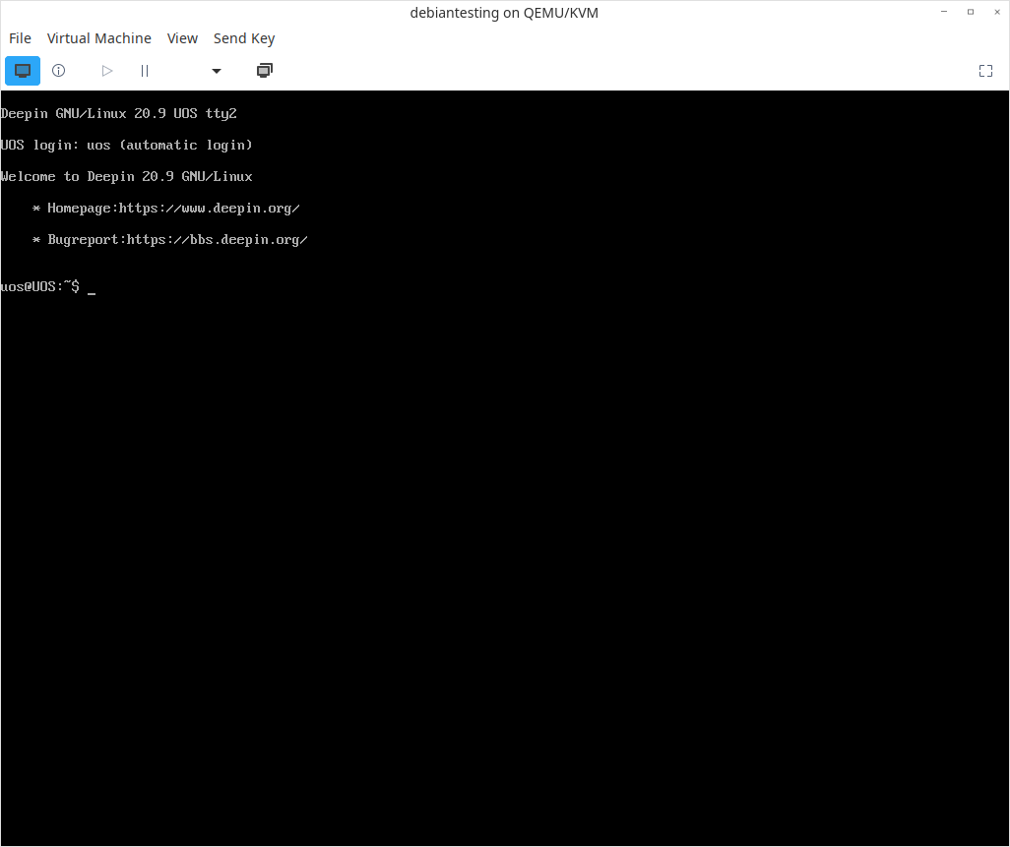Screen dimensions: 1010x847
Task: Click the 'Deepin GNU/Linux 20.9 UOS tty2' line
Action: click(119, 114)
